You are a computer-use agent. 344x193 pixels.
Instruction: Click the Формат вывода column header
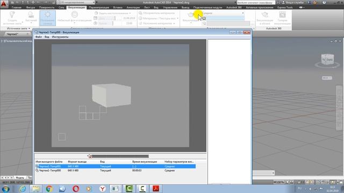point(77,162)
